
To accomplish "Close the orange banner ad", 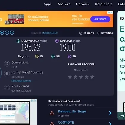I will pos(112,12).
